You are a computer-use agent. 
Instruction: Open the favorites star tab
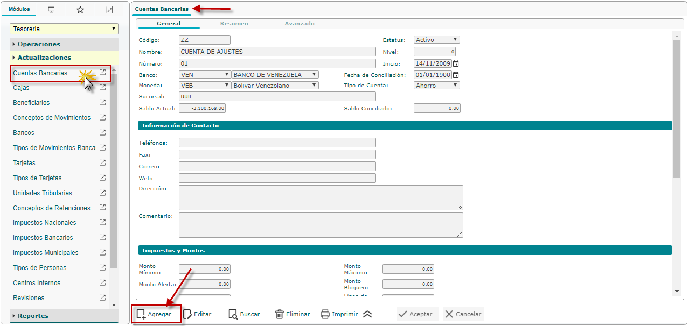click(80, 10)
